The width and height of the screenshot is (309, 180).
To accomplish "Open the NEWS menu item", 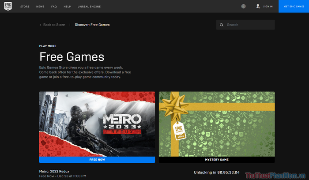I will click(x=40, y=7).
